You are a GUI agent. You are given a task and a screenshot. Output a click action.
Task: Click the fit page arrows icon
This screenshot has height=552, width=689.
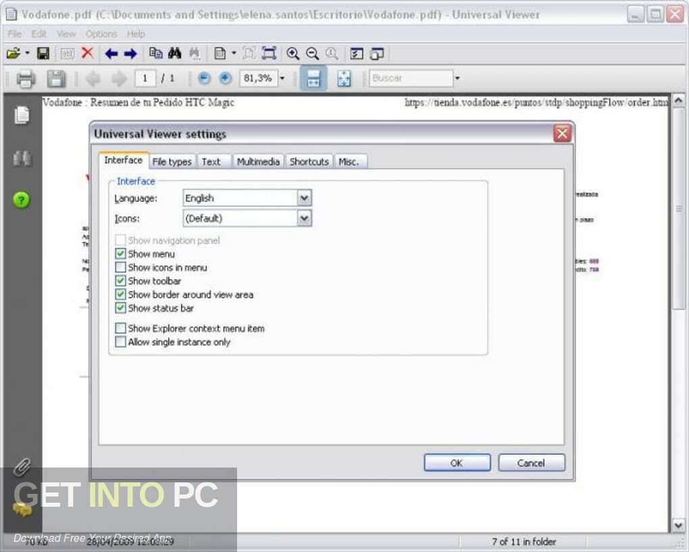coord(344,78)
